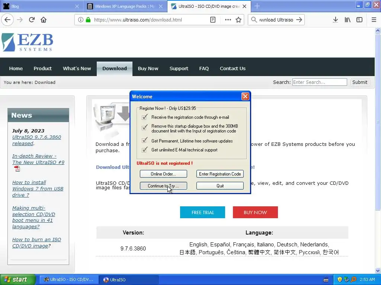Toggle 'Receive the registration code' checkbox

click(x=144, y=117)
